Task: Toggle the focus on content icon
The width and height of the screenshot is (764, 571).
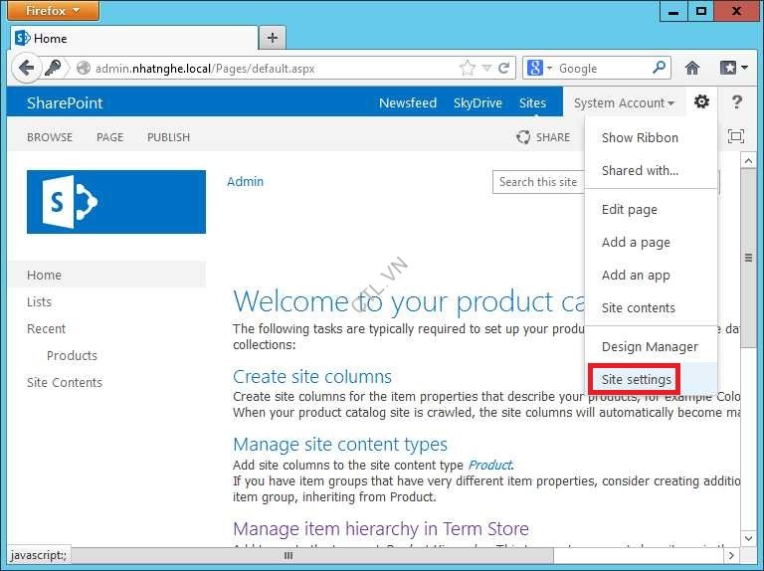Action: coord(736,136)
